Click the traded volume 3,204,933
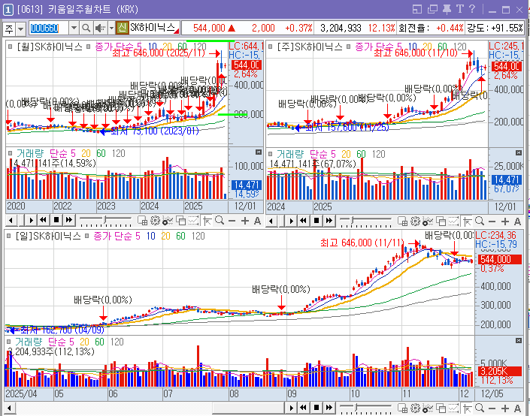 pyautogui.click(x=341, y=28)
